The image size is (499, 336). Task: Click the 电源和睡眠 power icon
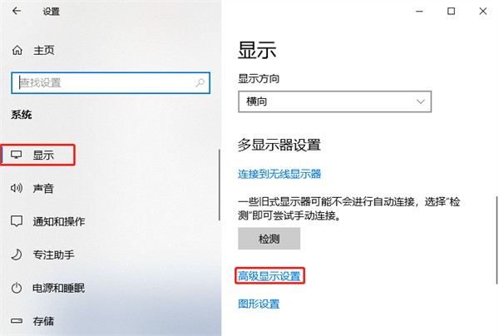(x=17, y=288)
